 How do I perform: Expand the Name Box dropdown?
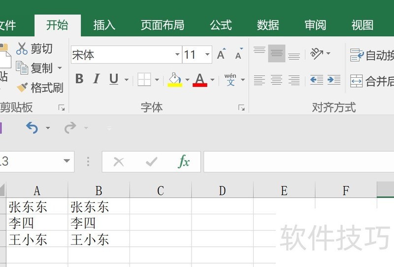click(66, 161)
